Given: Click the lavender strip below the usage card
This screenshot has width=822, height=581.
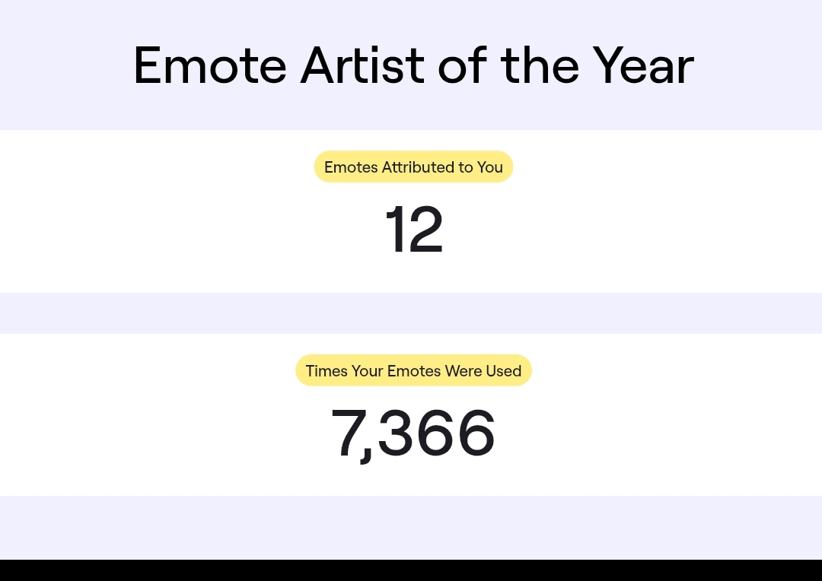Looking at the screenshot, I should [411, 527].
